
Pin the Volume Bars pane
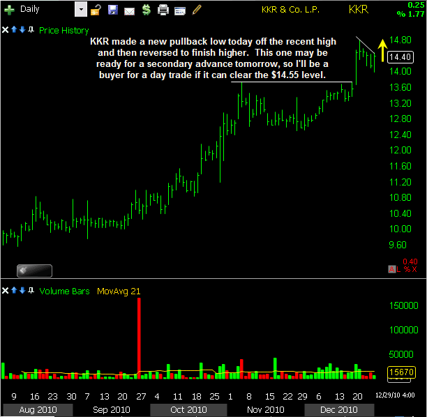pos(31,290)
